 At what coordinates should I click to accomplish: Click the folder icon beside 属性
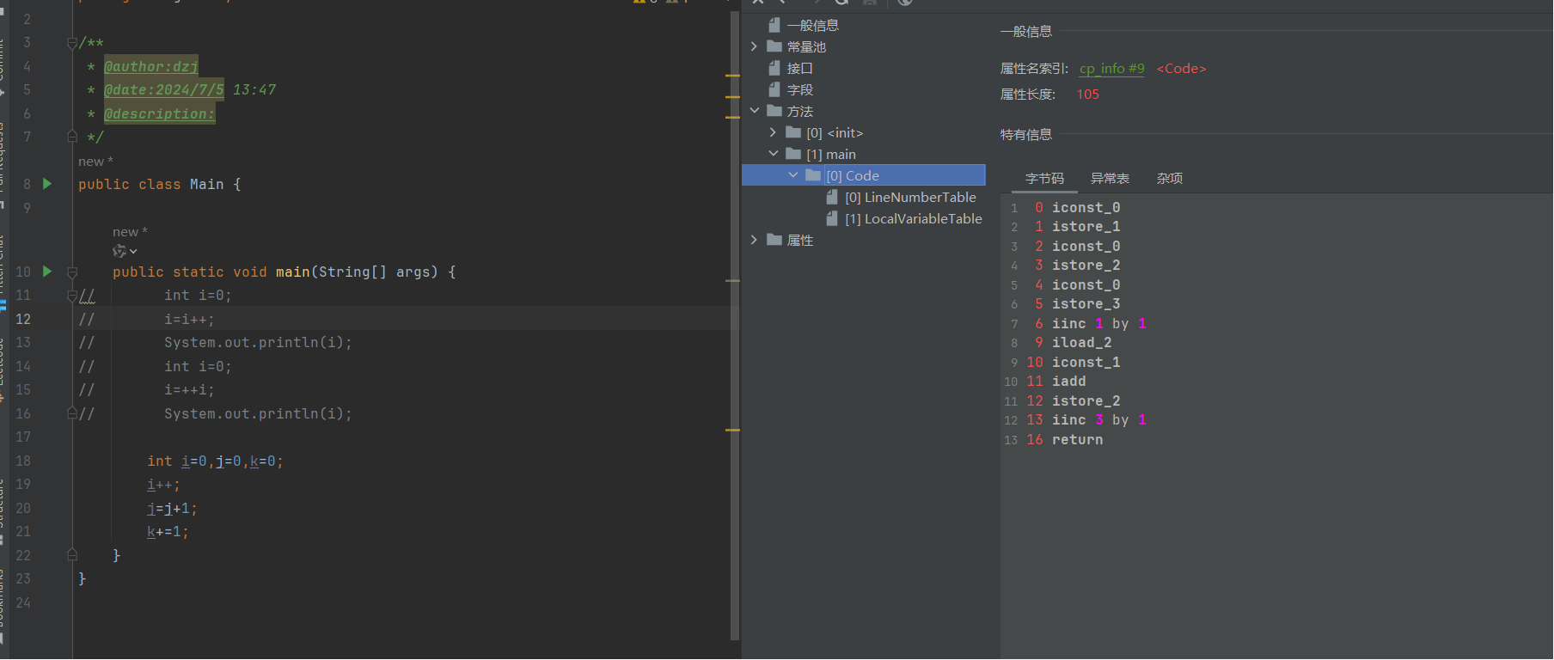[x=774, y=240]
